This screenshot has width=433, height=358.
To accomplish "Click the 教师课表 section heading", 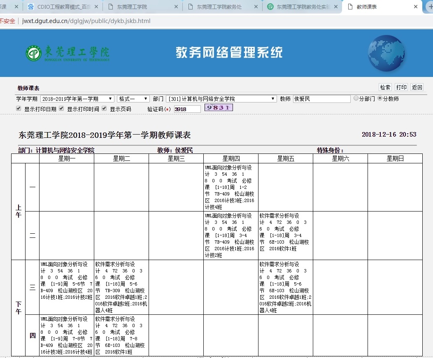I will (x=28, y=88).
